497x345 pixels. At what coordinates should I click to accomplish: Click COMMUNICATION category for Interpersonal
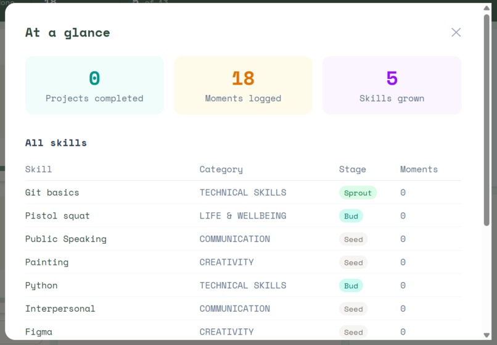[x=235, y=309]
